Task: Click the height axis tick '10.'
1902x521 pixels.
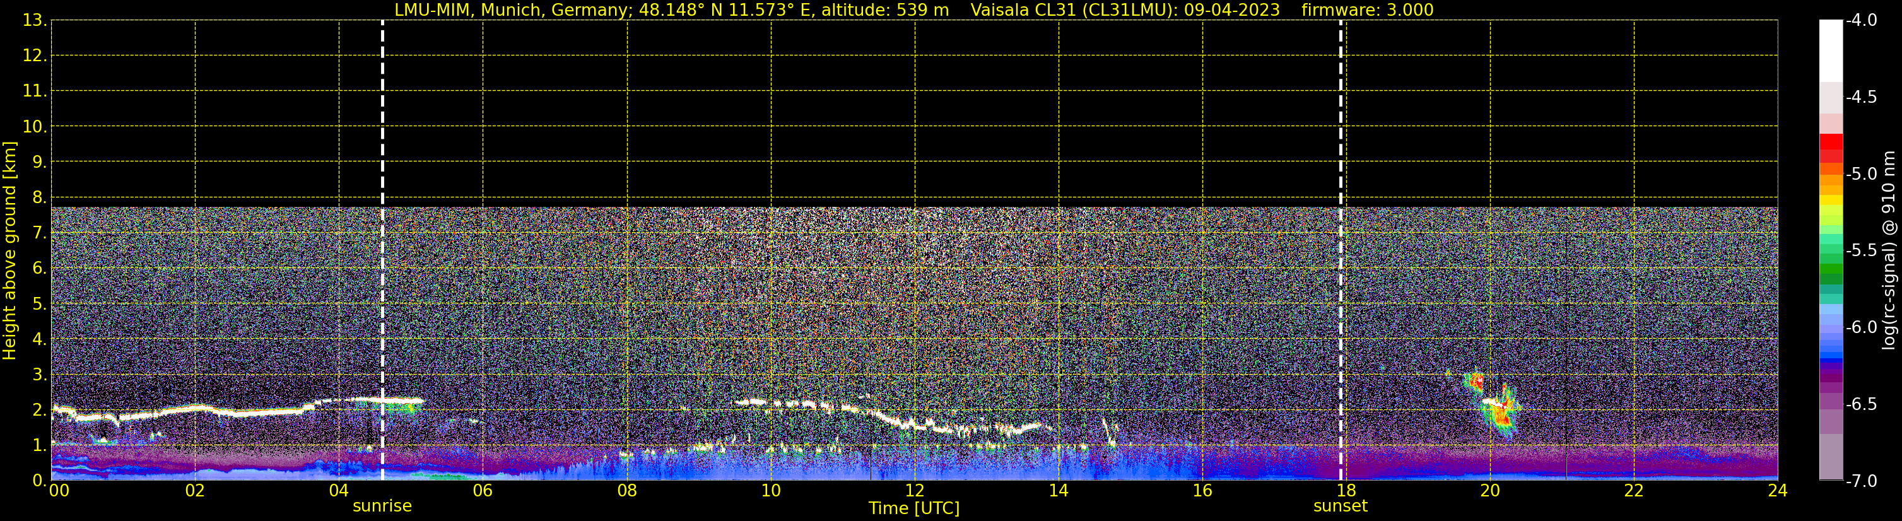Action: 35,127
